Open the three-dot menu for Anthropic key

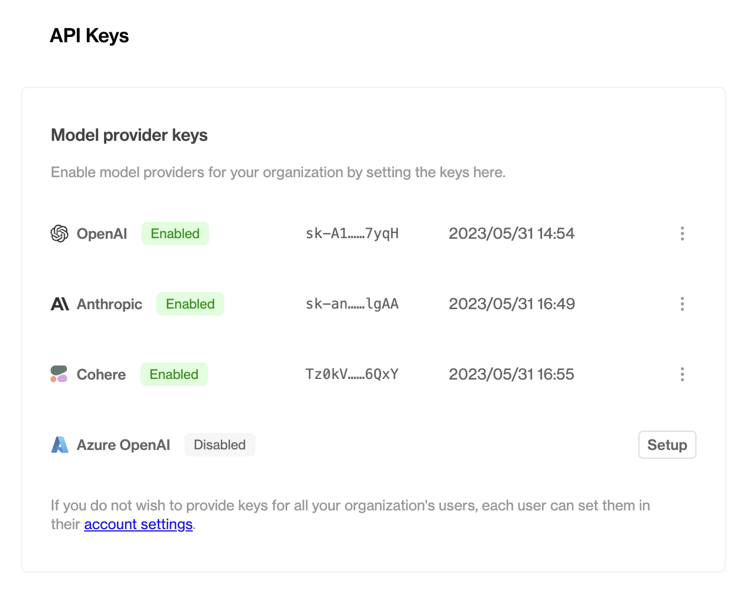point(682,304)
